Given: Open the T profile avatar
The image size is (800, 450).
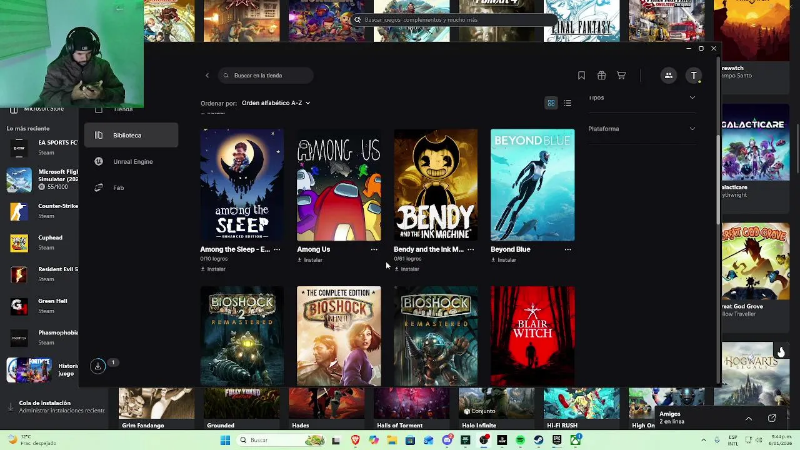Looking at the screenshot, I should (x=694, y=76).
